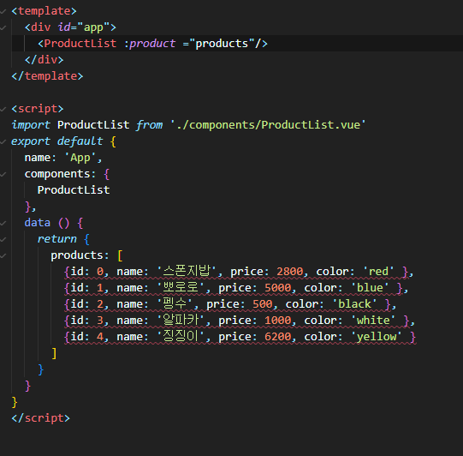Click the name '펭수' string
463x456 pixels.
click(x=175, y=303)
